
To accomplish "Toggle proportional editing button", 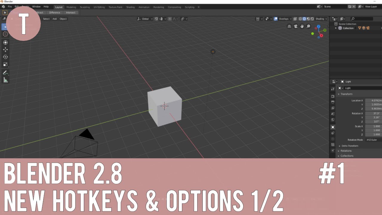I will pos(170,19).
